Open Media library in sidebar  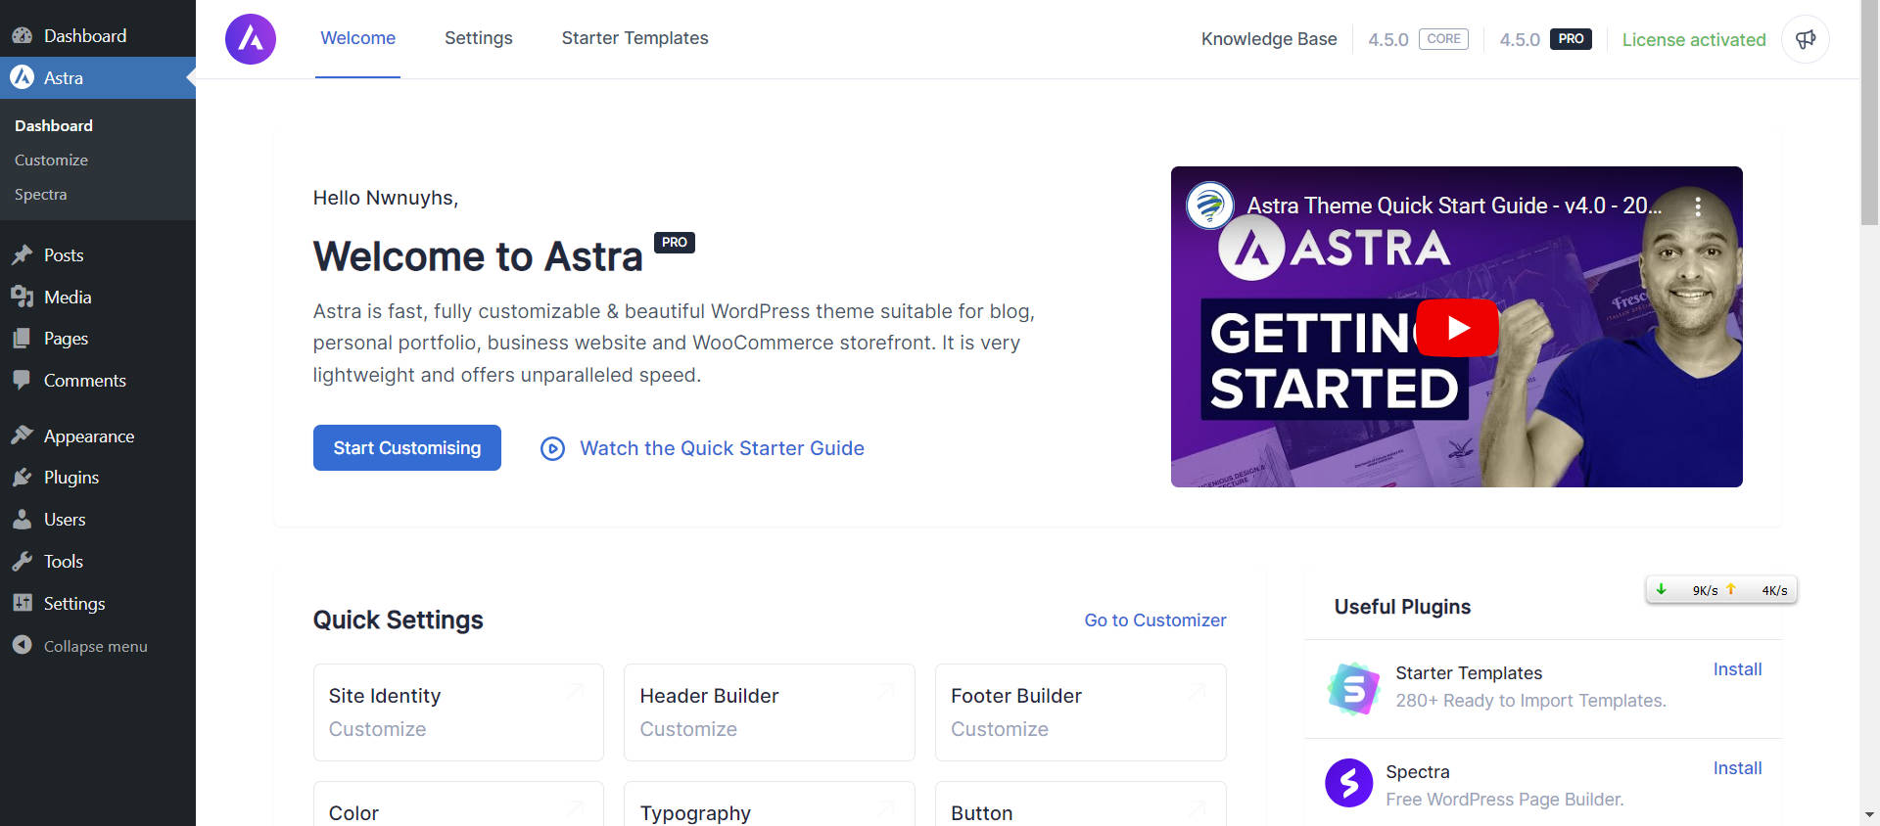pyautogui.click(x=67, y=298)
